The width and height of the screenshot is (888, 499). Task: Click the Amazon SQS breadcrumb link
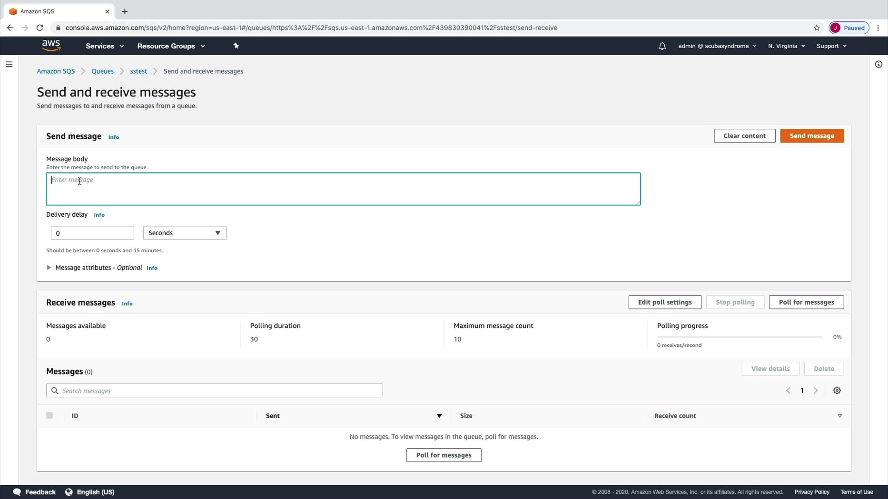[x=56, y=71]
